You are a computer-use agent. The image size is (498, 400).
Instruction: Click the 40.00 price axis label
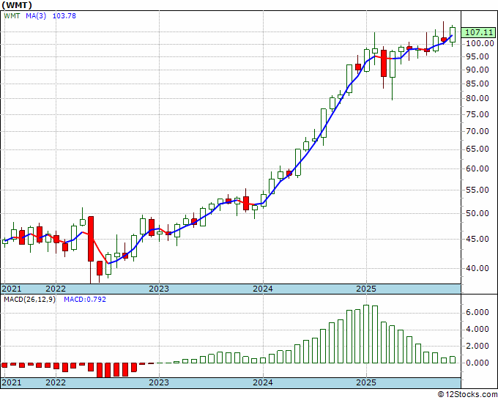(477, 268)
